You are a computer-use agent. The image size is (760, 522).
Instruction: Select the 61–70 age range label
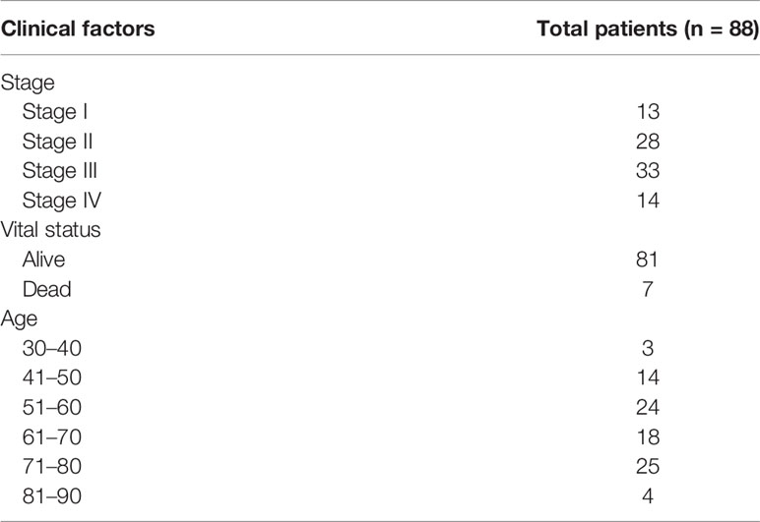click(x=52, y=436)
